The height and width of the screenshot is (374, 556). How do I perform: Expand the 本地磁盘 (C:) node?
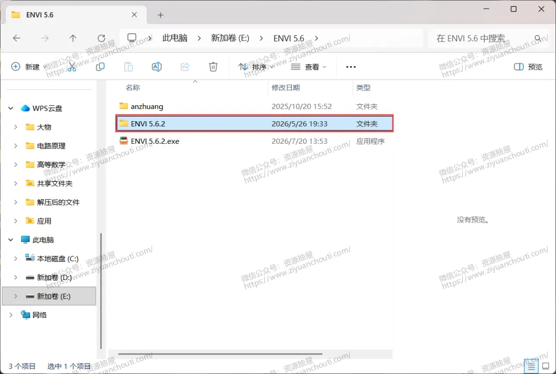coord(15,258)
